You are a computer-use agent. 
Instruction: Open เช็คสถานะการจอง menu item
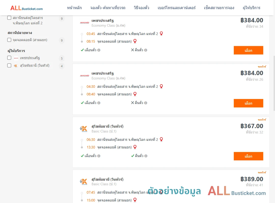(219, 8)
